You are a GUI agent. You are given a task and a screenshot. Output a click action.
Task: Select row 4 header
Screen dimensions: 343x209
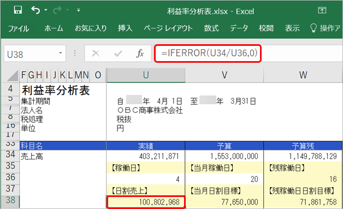(10, 89)
